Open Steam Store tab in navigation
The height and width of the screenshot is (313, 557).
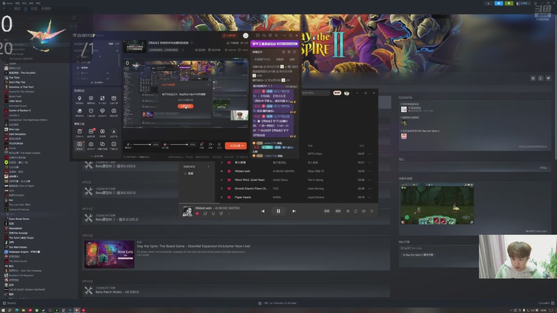(x=17, y=8)
